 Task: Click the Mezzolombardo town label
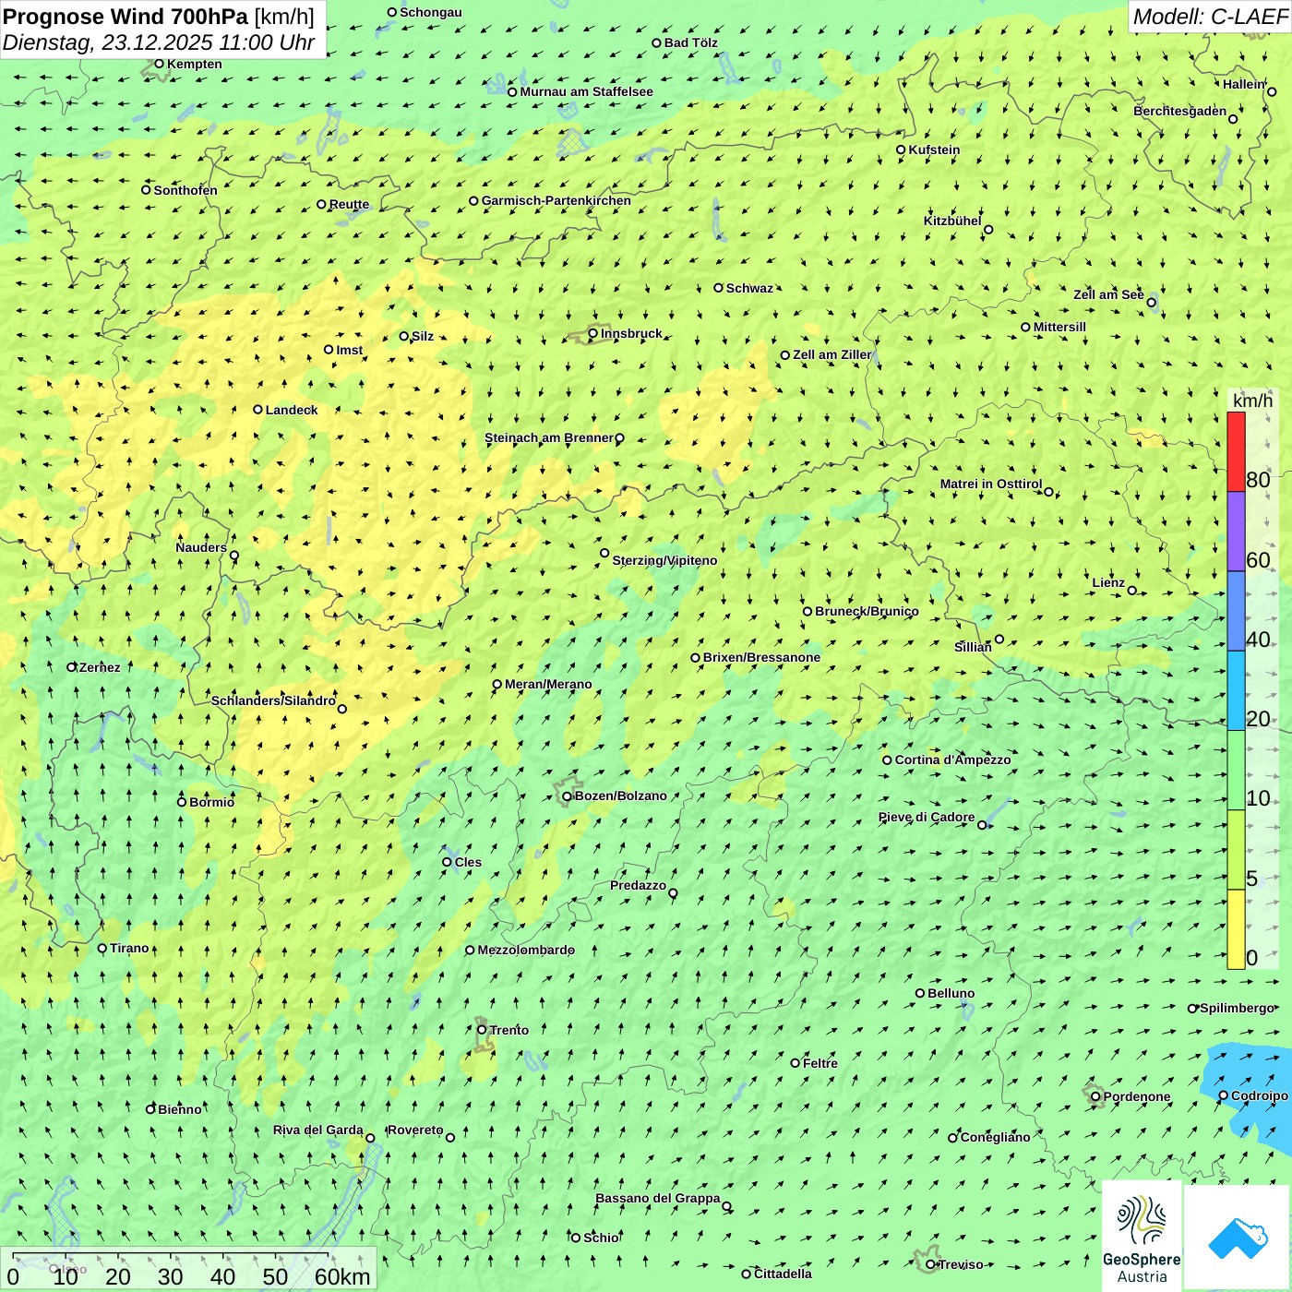[526, 950]
